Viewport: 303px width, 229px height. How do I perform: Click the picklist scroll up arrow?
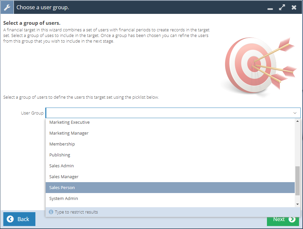click(297, 121)
